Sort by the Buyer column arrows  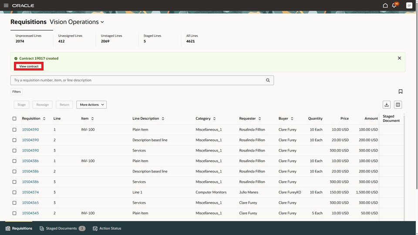(x=292, y=118)
